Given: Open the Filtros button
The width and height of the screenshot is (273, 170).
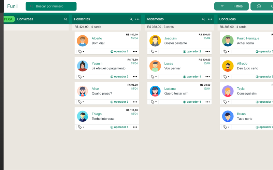Looking at the screenshot, I should coord(231,6).
